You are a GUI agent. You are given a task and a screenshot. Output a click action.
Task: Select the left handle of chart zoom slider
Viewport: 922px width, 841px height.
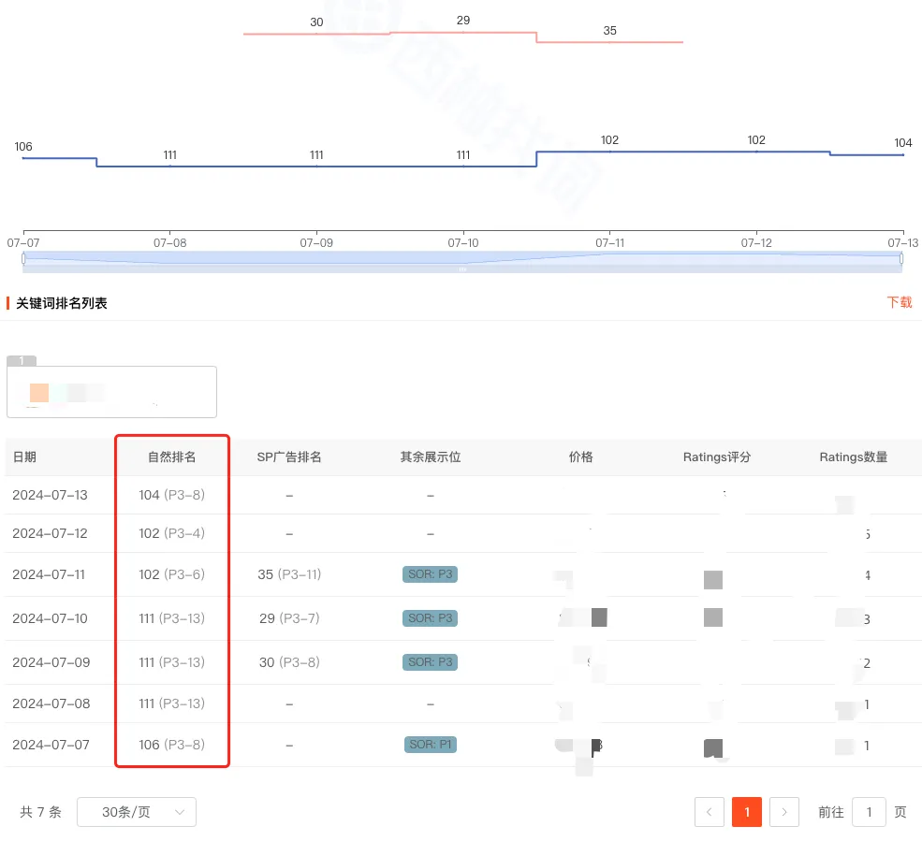(23, 258)
